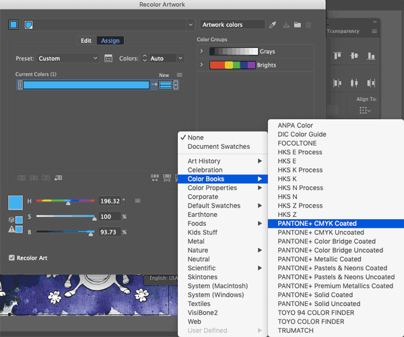Click the Hue slider handle
The height and width of the screenshot is (337, 404).
pyautogui.click(x=68, y=204)
